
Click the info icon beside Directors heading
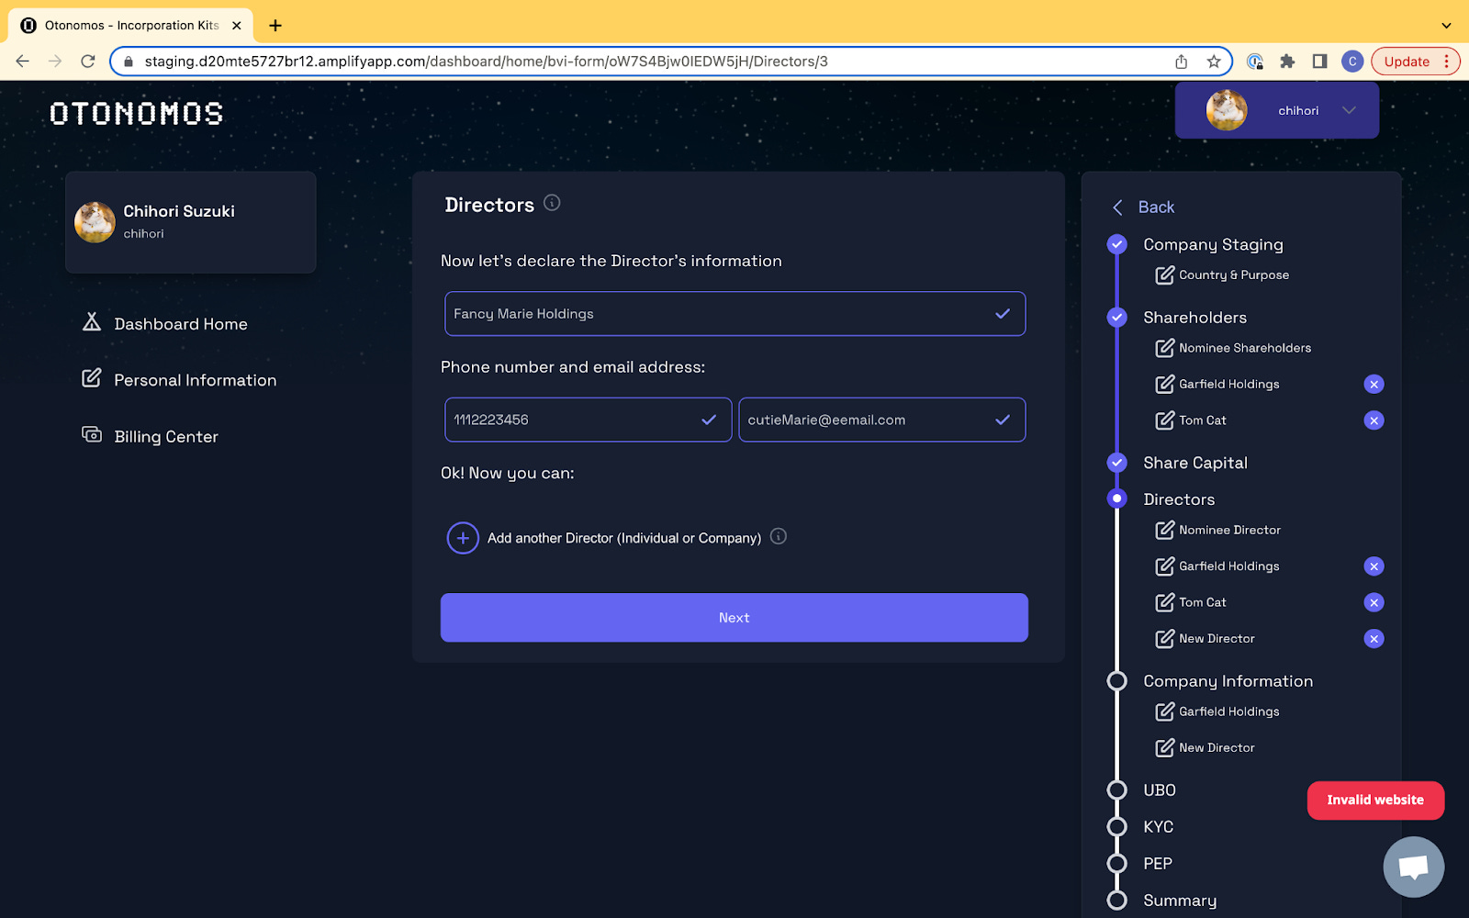pos(552,203)
